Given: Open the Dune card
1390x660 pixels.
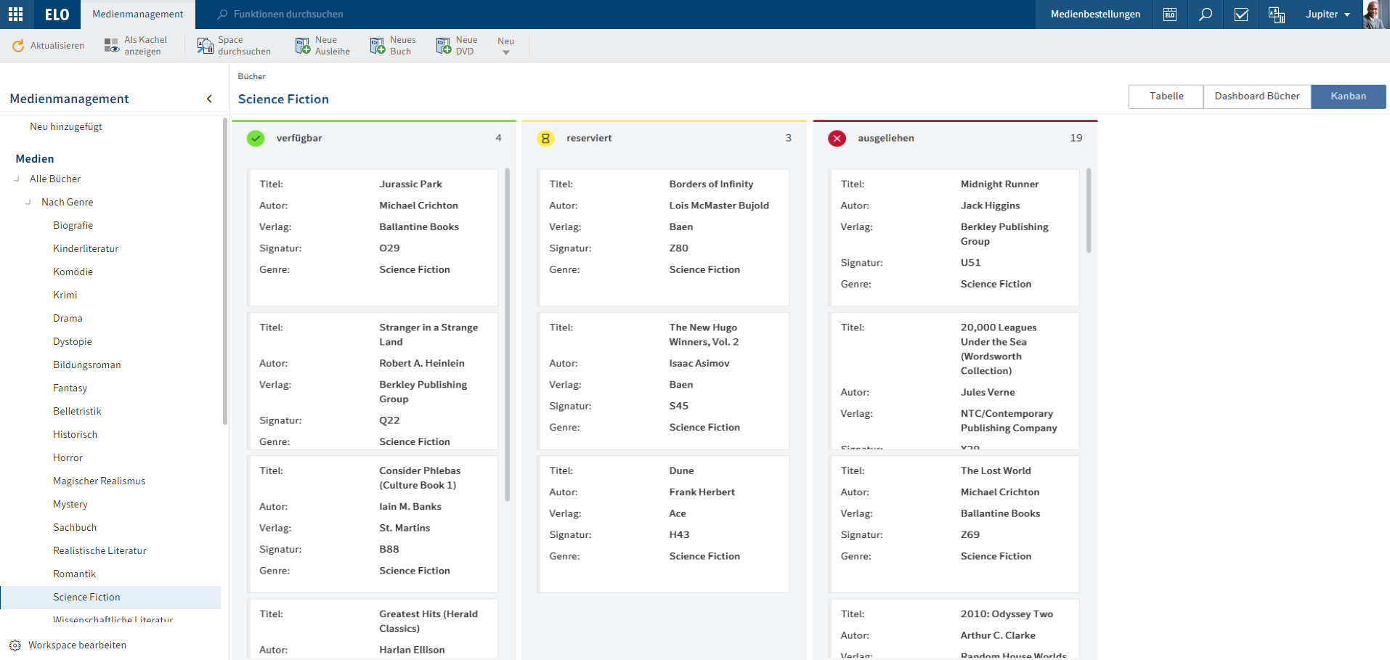Looking at the screenshot, I should (x=664, y=523).
